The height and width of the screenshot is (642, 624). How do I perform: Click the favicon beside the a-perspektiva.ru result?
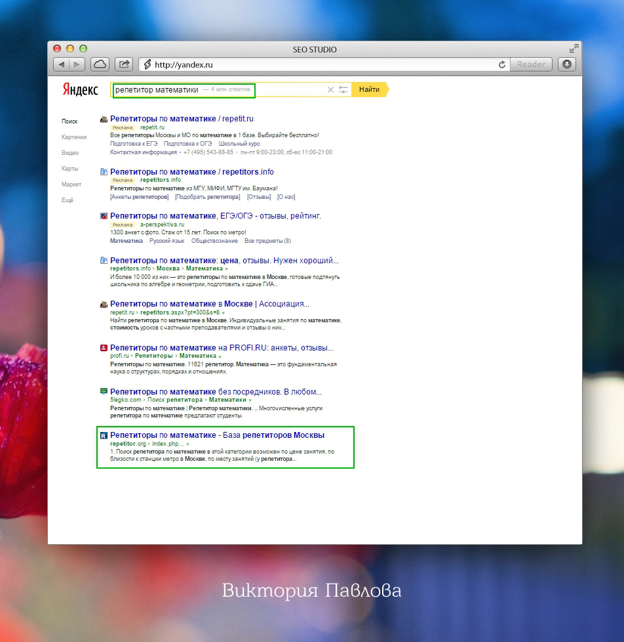click(x=104, y=216)
